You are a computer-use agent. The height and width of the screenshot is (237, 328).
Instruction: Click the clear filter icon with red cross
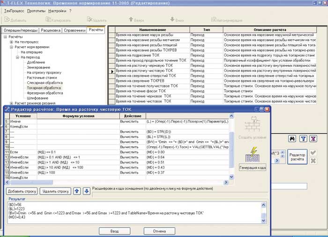pos(314,138)
